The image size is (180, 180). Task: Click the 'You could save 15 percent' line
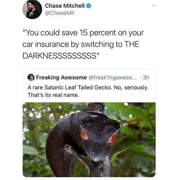coord(83,33)
